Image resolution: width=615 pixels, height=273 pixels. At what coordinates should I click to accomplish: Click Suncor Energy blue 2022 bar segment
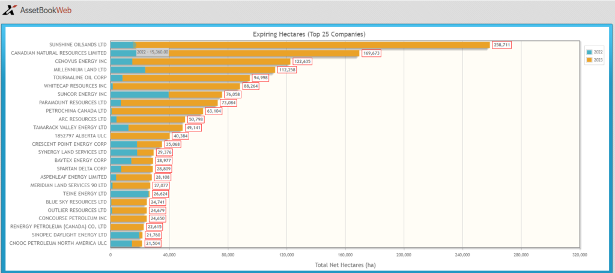(x=139, y=94)
